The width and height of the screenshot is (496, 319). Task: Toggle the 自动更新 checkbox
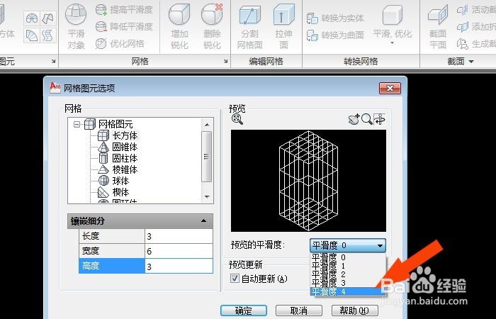pyautogui.click(x=235, y=278)
